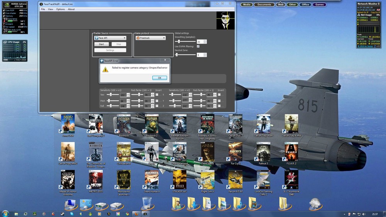The height and width of the screenshot is (217, 386).
Task: Open the Far Cry 2 shortcut
Action: click(235, 153)
